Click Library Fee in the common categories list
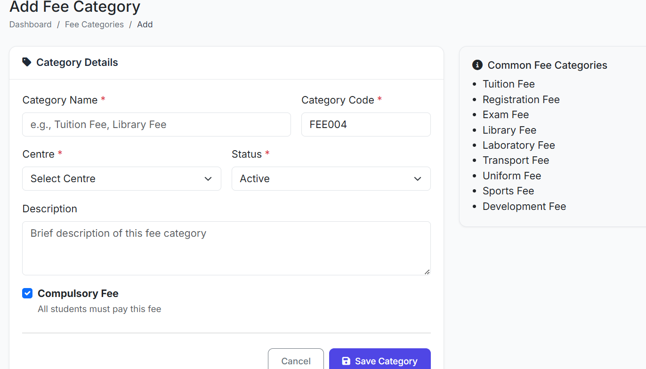The width and height of the screenshot is (646, 369). [x=509, y=130]
